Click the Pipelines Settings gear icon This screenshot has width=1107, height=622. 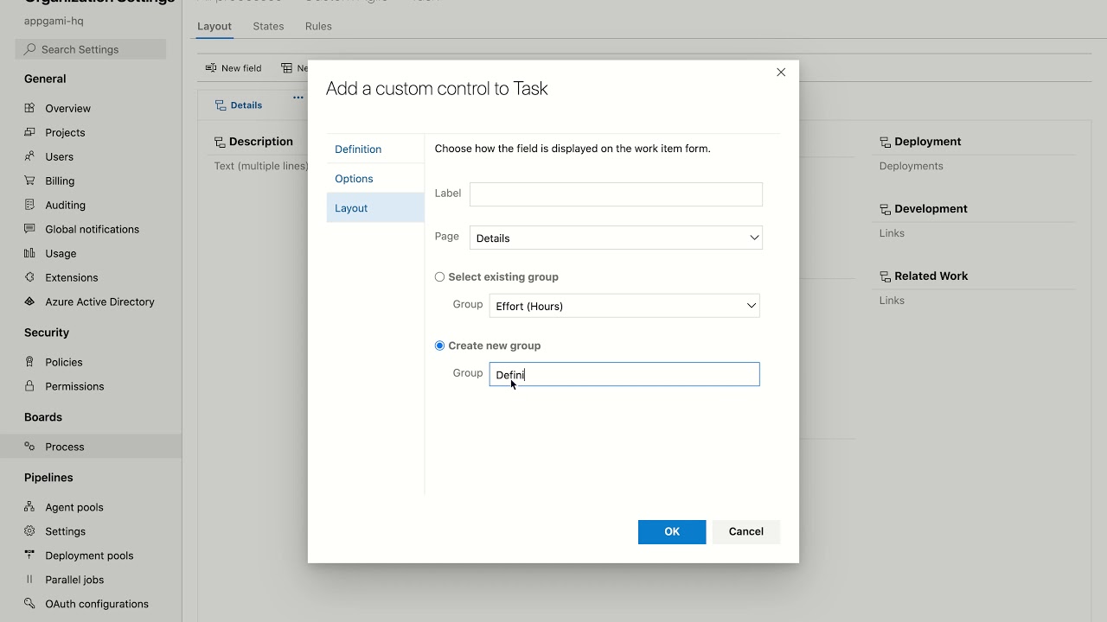29,531
